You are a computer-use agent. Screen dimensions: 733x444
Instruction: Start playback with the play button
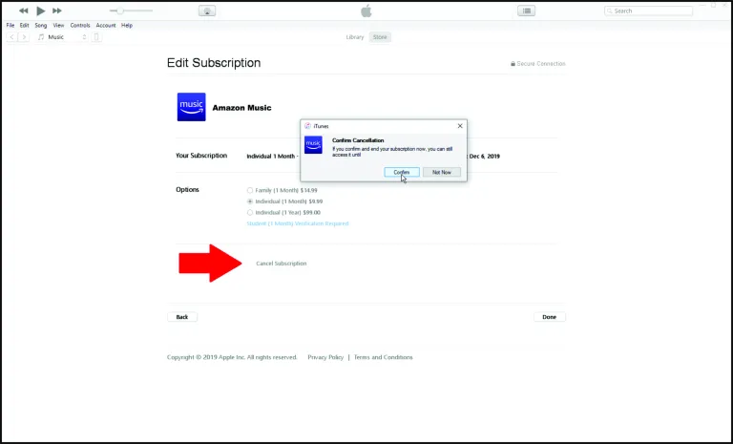[x=41, y=11]
